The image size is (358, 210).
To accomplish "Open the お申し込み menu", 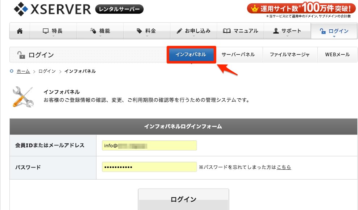I will [194, 31].
